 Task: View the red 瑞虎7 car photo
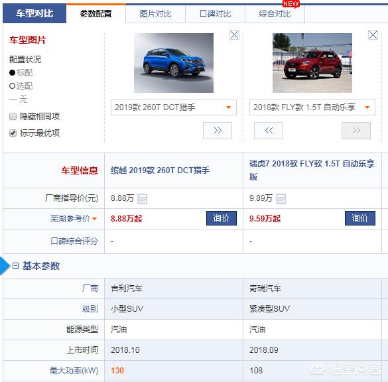click(x=312, y=63)
